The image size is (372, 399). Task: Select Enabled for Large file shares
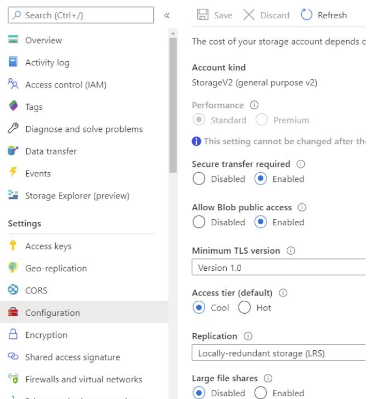click(261, 393)
